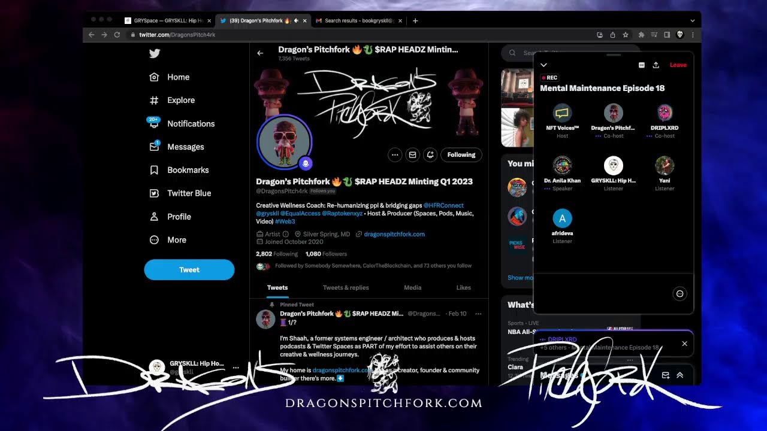Image resolution: width=767 pixels, height=431 pixels.
Task: Expand the Messages drawer
Action: click(x=680, y=375)
